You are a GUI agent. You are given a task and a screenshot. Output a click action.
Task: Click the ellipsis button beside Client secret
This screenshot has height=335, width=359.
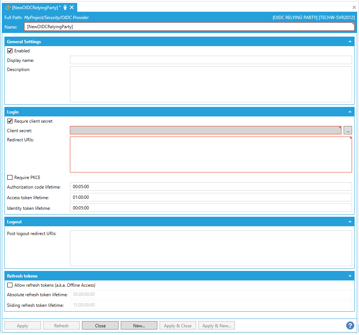[348, 130]
